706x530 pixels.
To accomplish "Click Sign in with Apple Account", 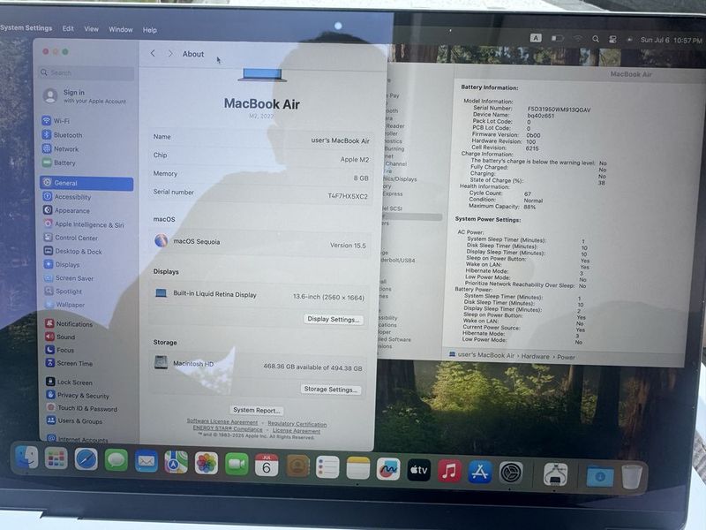I will 86,96.
